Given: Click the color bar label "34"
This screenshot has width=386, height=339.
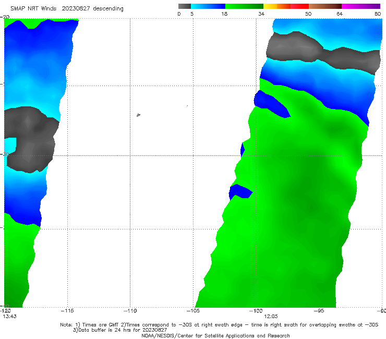Looking at the screenshot, I should click(261, 14).
